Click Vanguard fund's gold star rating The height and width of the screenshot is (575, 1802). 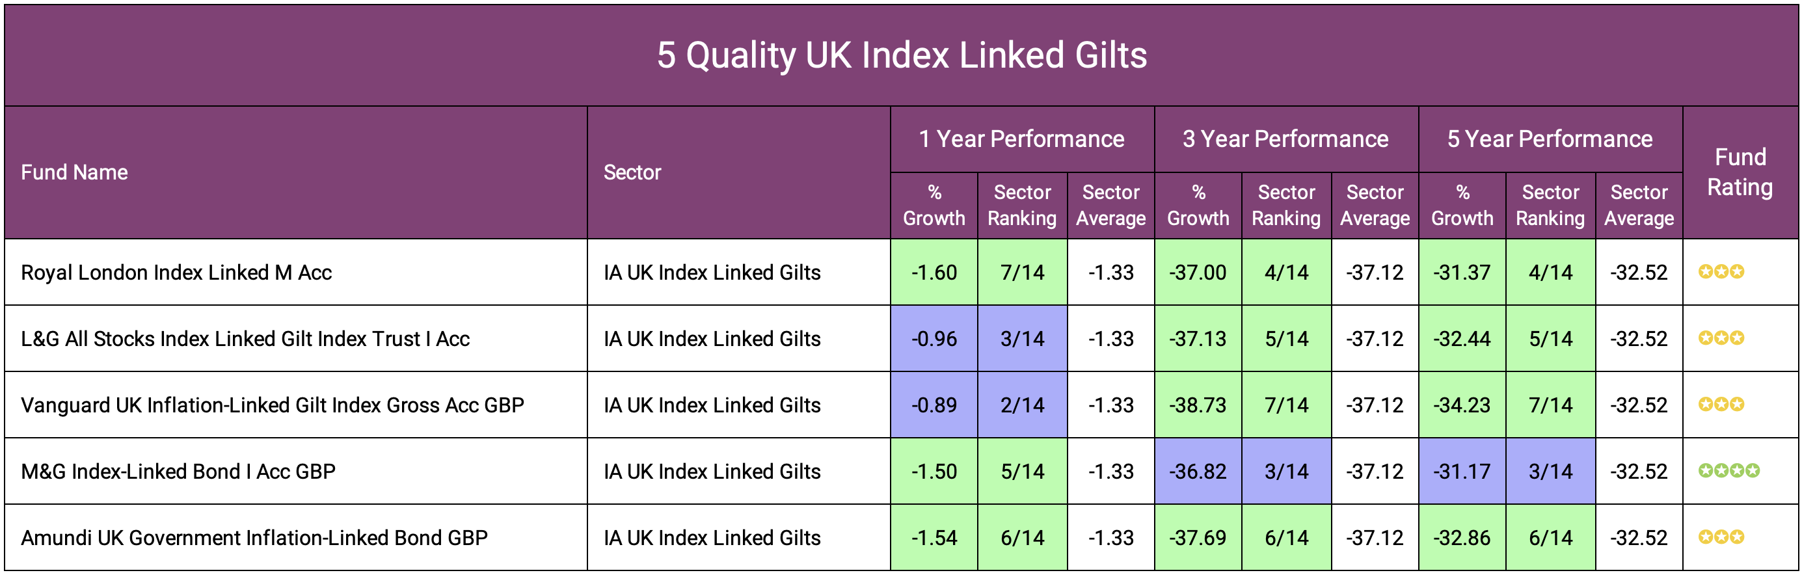1721,405
